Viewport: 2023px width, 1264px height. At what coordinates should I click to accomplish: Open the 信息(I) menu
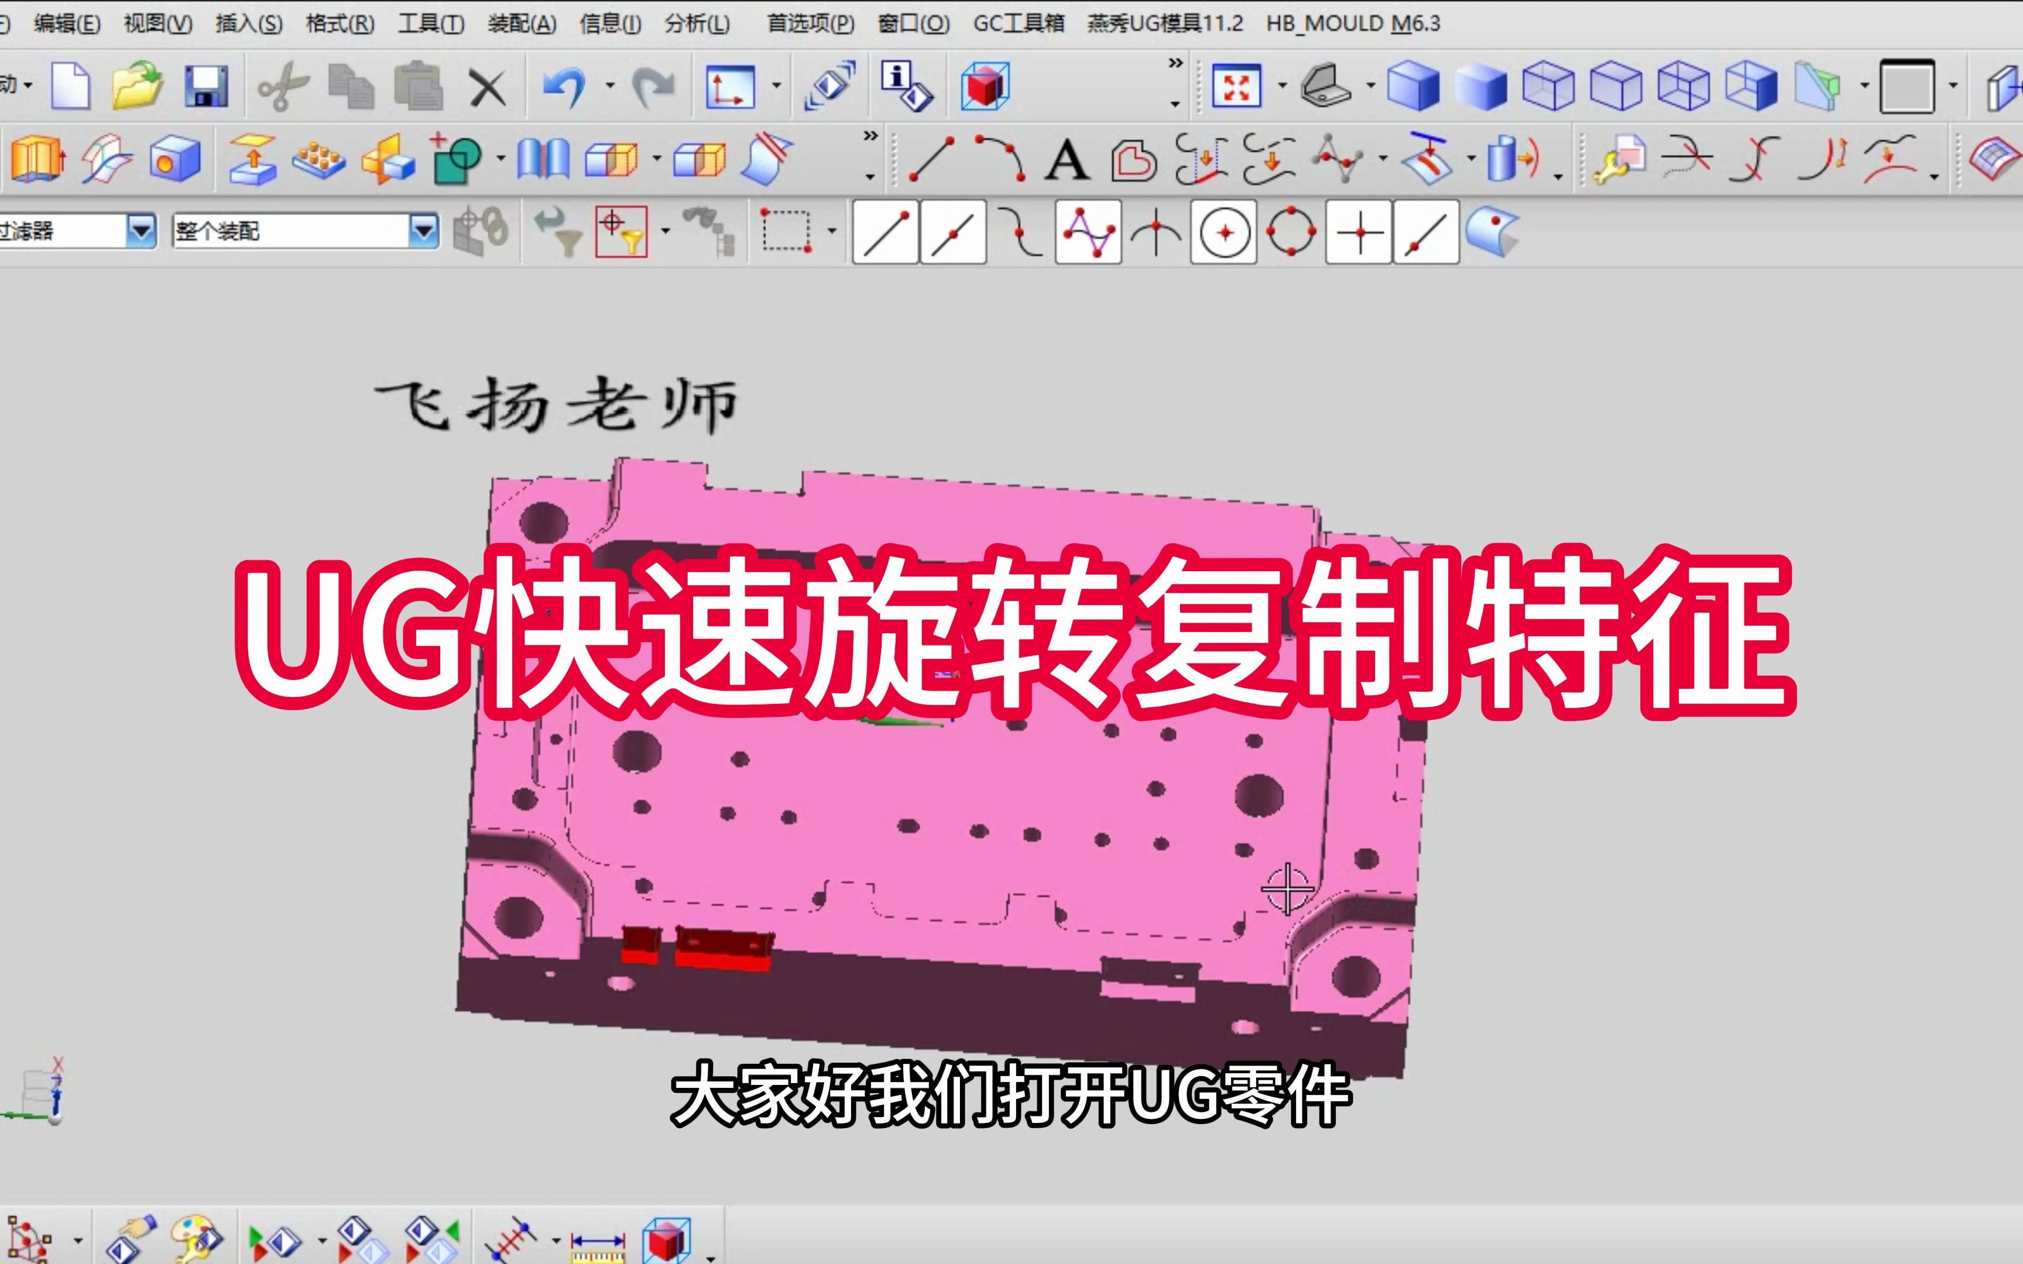pyautogui.click(x=611, y=23)
